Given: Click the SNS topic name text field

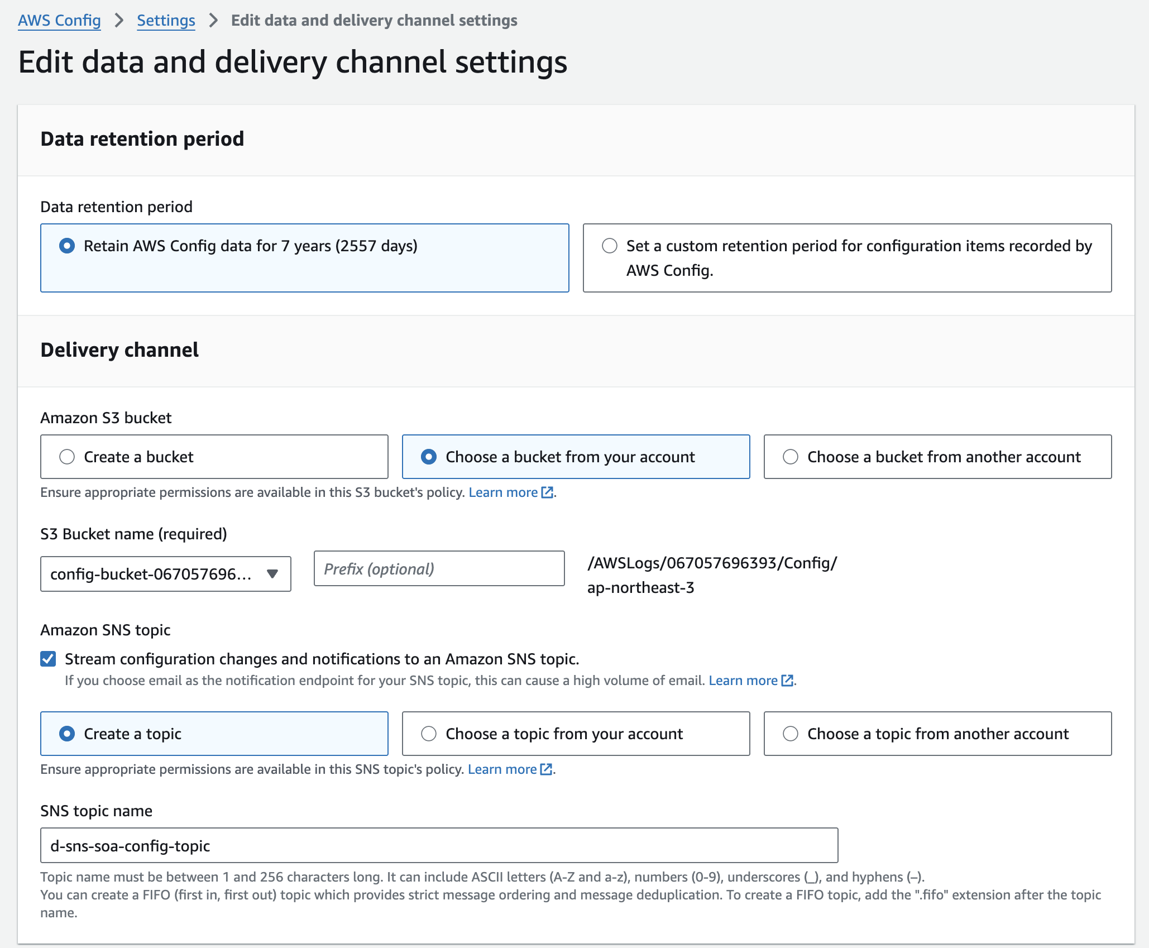Looking at the screenshot, I should click(439, 846).
